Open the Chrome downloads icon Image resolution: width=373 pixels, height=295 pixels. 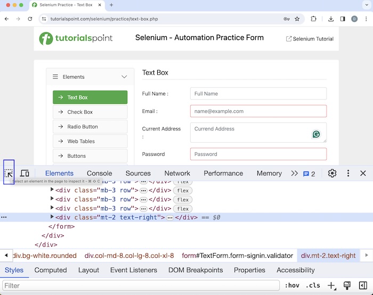330,19
